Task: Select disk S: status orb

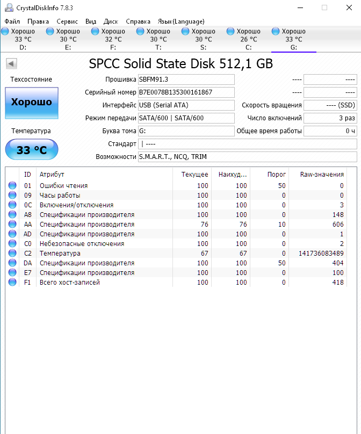Action: (x=185, y=31)
